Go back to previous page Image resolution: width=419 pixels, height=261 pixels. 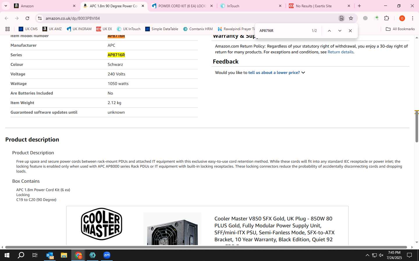tap(6, 18)
